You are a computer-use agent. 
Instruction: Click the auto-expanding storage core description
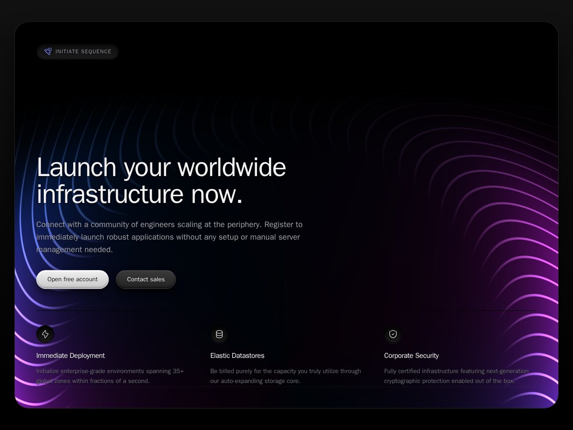coord(286,376)
